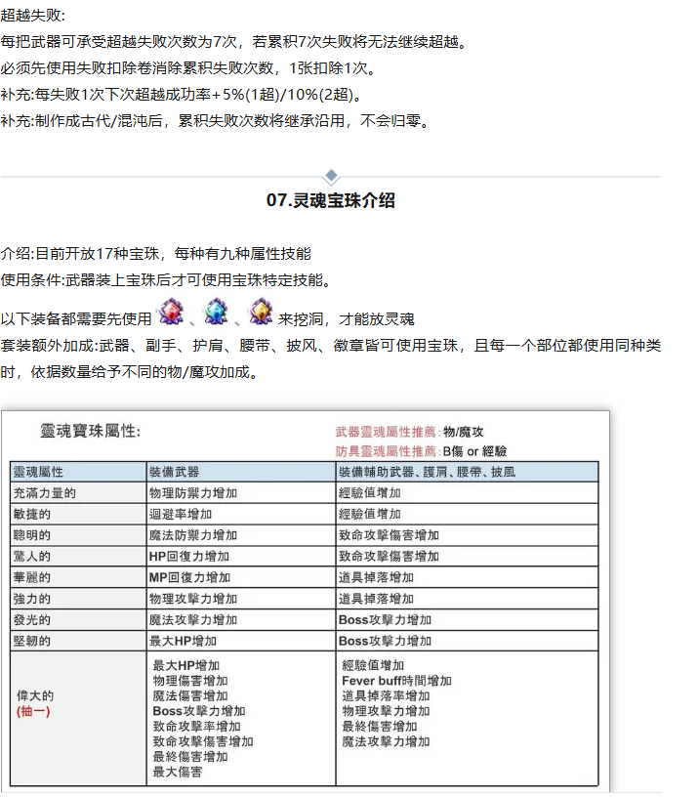Click "致命攻擊率增加" in the 偉大的 list
This screenshot has width=698, height=797.
pos(196,727)
